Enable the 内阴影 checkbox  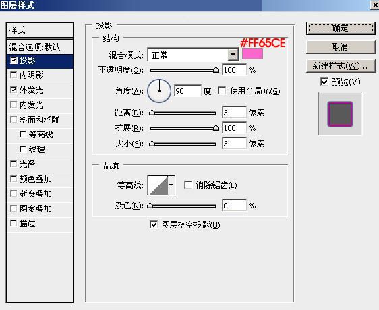coord(13,75)
